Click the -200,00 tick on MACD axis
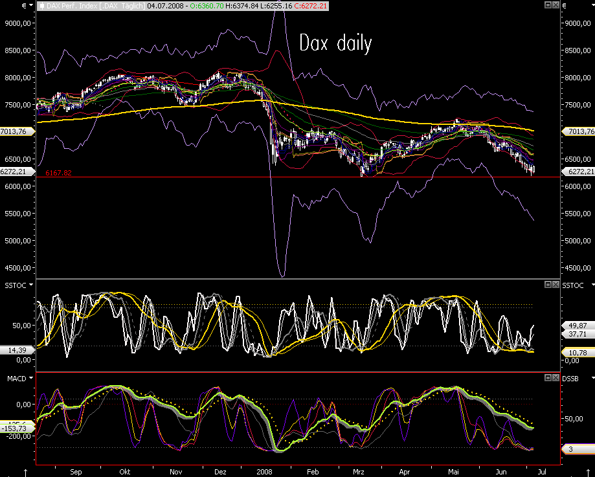 pyautogui.click(x=19, y=436)
